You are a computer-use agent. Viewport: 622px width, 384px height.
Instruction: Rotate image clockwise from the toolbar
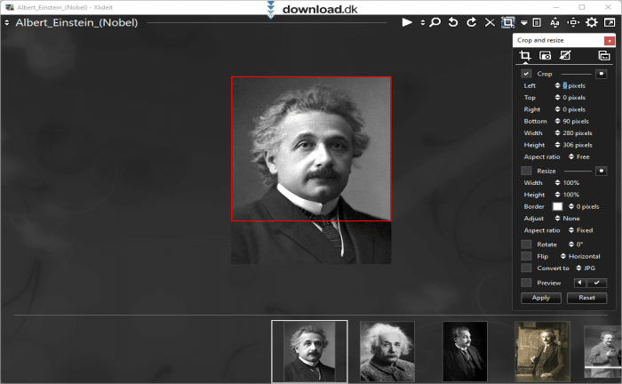tap(471, 22)
